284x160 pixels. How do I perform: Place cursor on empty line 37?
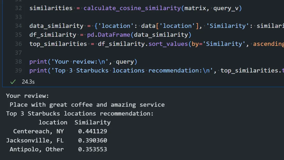click(104, 53)
